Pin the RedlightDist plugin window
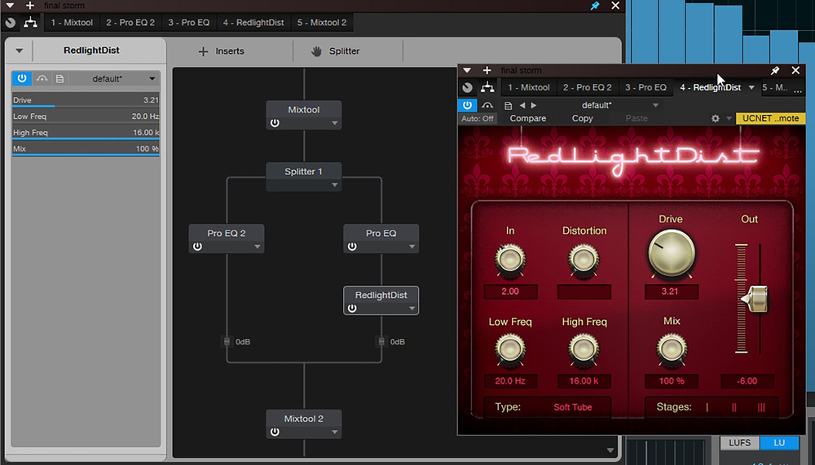The height and width of the screenshot is (465, 815). click(x=775, y=70)
